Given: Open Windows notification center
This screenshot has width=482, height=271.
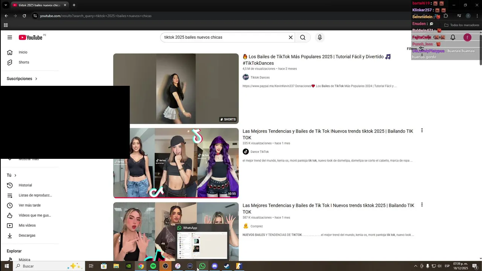Looking at the screenshot, I should pyautogui.click(x=475, y=266).
